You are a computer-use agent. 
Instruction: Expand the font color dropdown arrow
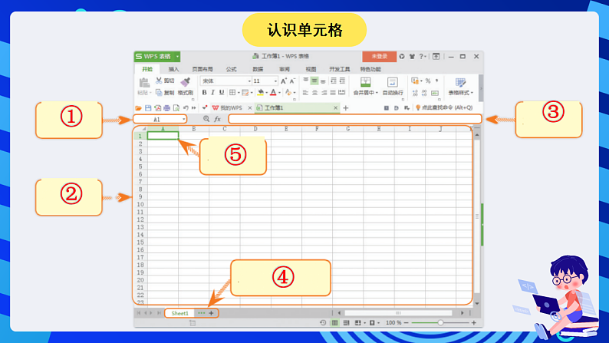(279, 92)
